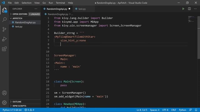Click RandomDogApi.py tab file icon

point(44,9)
